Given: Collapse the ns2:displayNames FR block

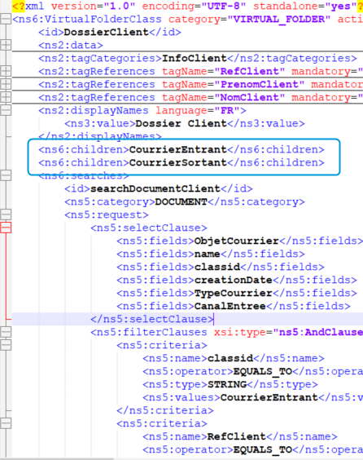Looking at the screenshot, I should 6,110.
